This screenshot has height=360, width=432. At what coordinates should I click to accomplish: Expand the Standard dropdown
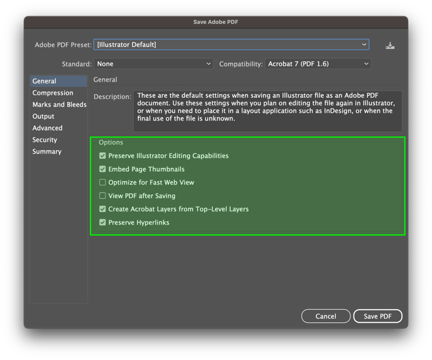tap(154, 64)
